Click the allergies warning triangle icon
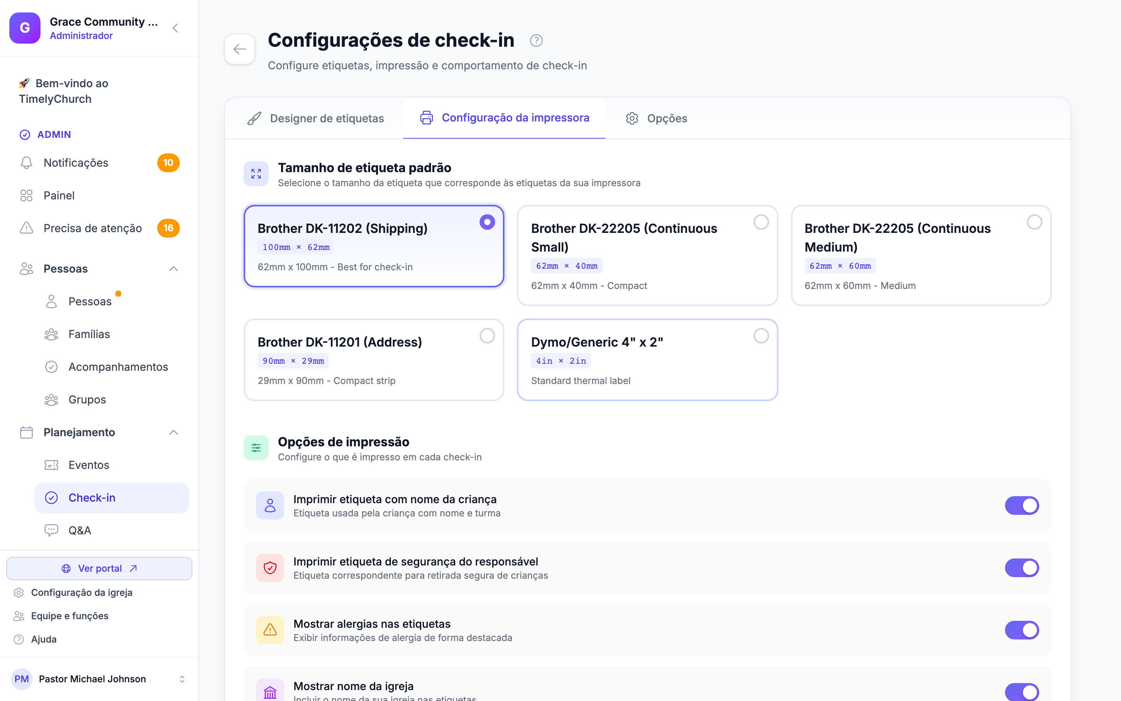Viewport: 1121px width, 701px height. 270,630
